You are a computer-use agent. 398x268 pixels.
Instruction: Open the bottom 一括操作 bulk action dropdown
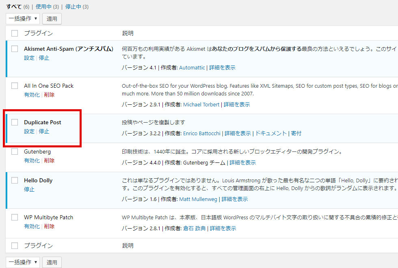point(23,262)
